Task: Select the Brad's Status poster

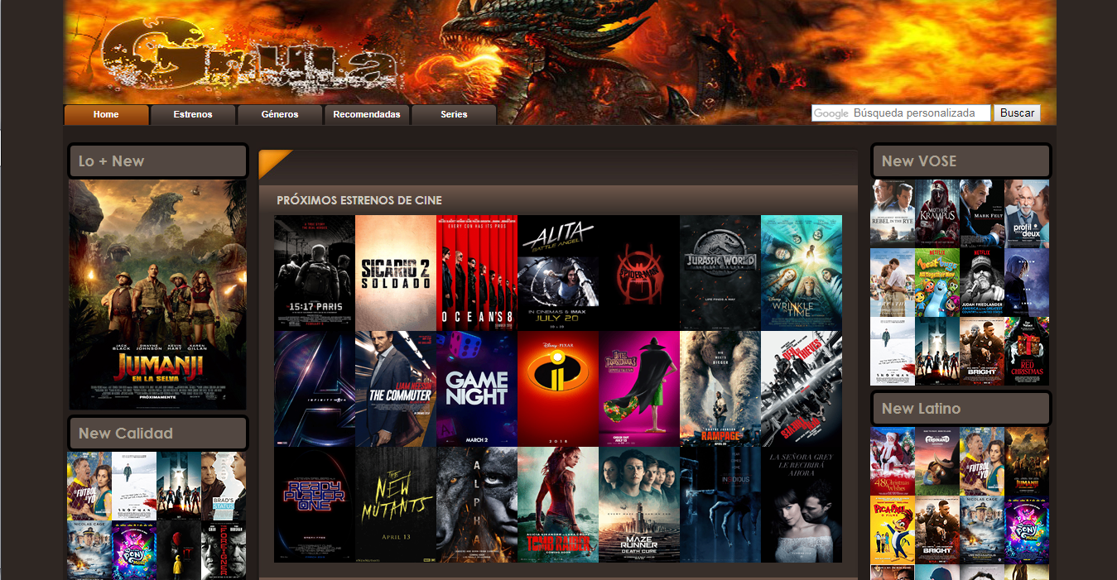Action: point(224,486)
